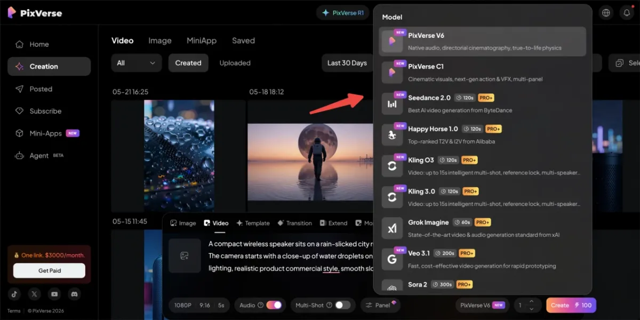Open the PixVerse V6 model selector

click(x=482, y=305)
